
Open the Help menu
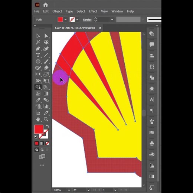tap(130, 12)
